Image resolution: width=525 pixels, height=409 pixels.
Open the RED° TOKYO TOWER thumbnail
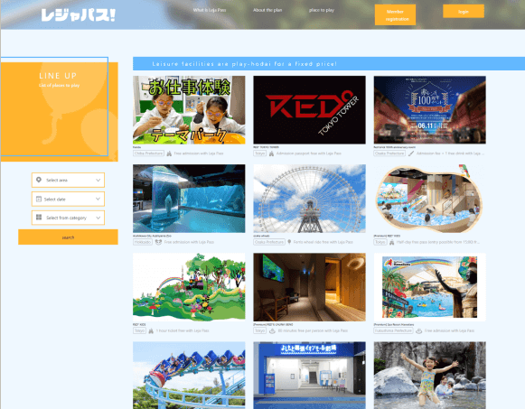(309, 110)
